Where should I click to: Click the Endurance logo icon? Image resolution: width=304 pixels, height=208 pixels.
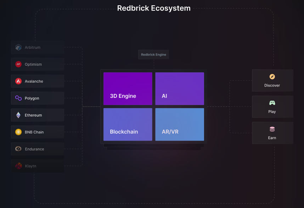click(x=18, y=149)
